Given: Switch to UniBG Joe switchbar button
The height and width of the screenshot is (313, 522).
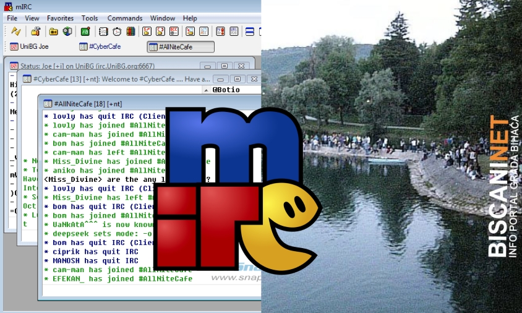Looking at the screenshot, I should tap(29, 46).
